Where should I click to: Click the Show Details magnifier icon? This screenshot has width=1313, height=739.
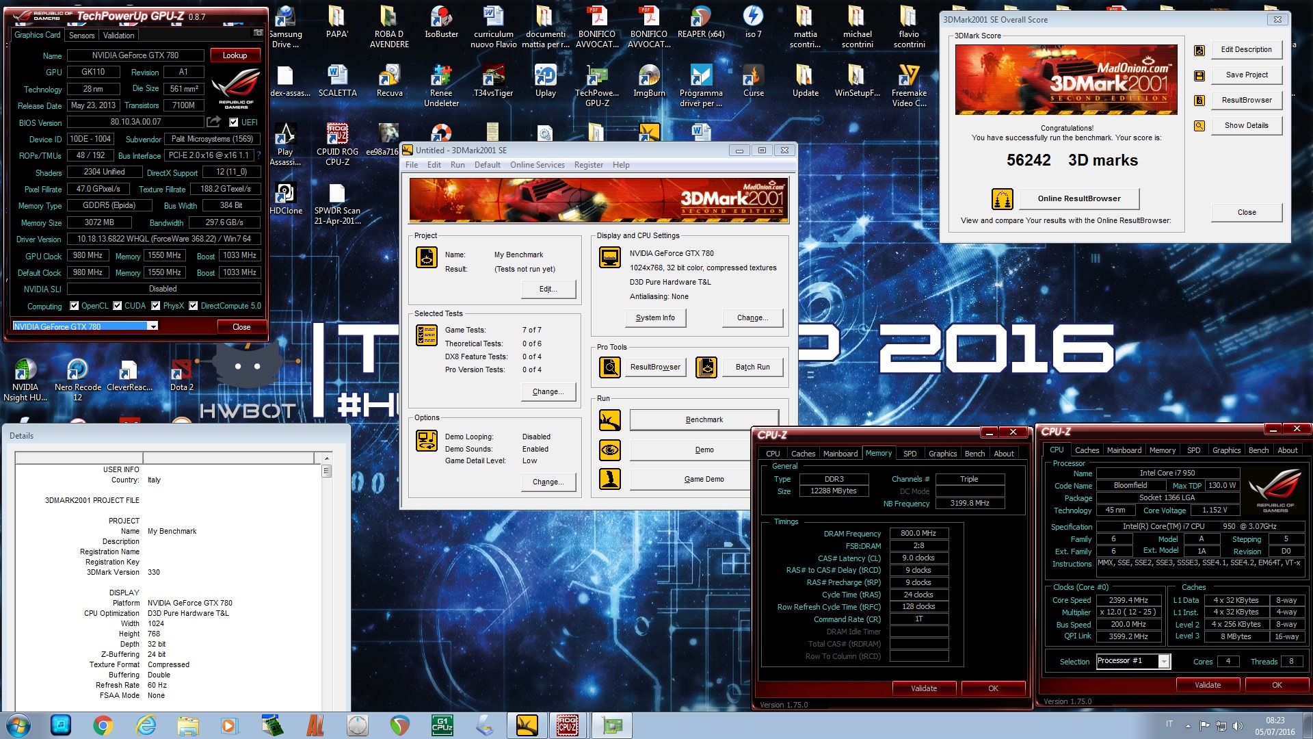coord(1199,126)
